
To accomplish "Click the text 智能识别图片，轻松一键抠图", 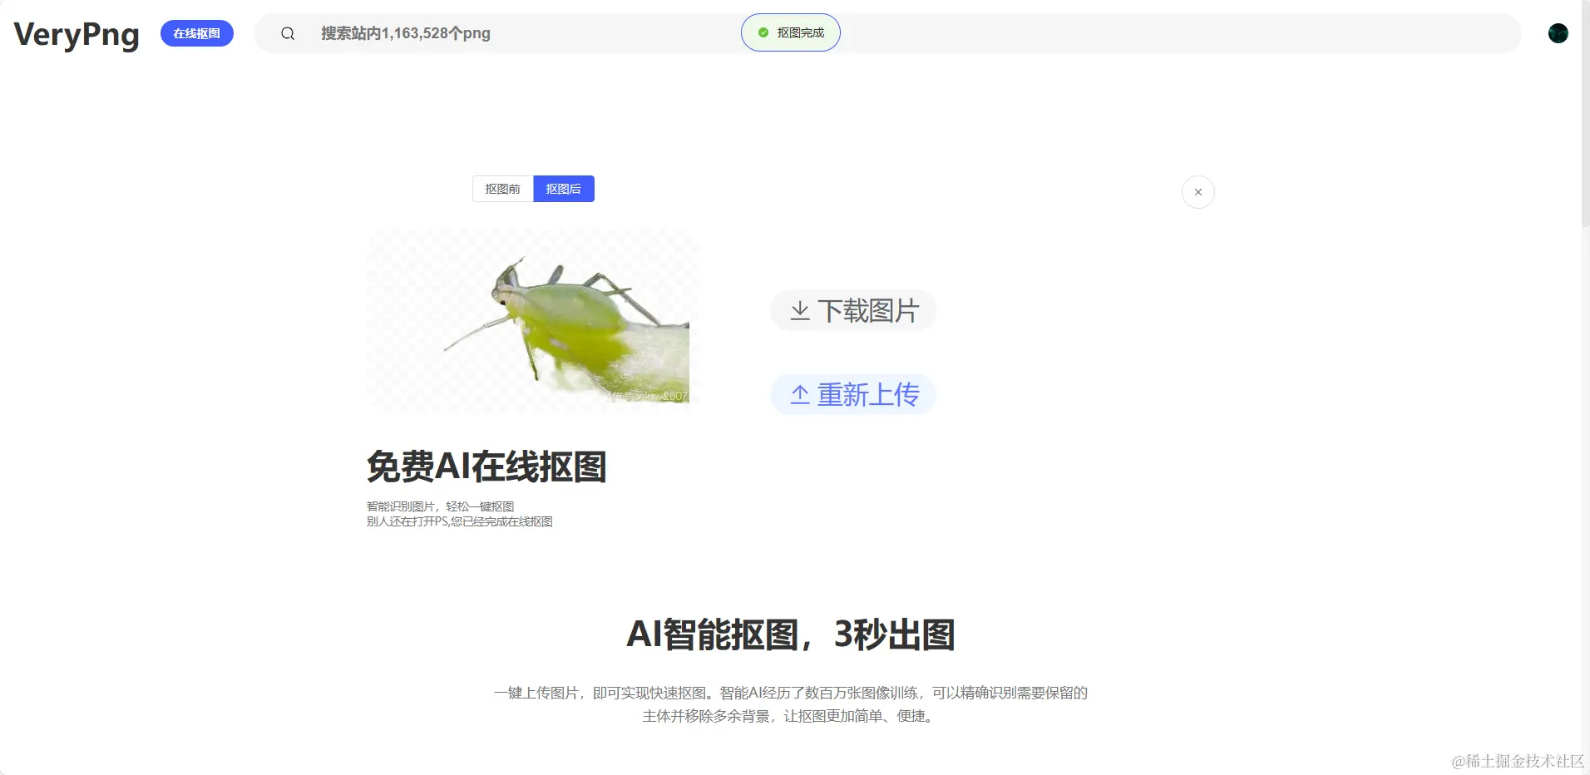I will tap(441, 506).
